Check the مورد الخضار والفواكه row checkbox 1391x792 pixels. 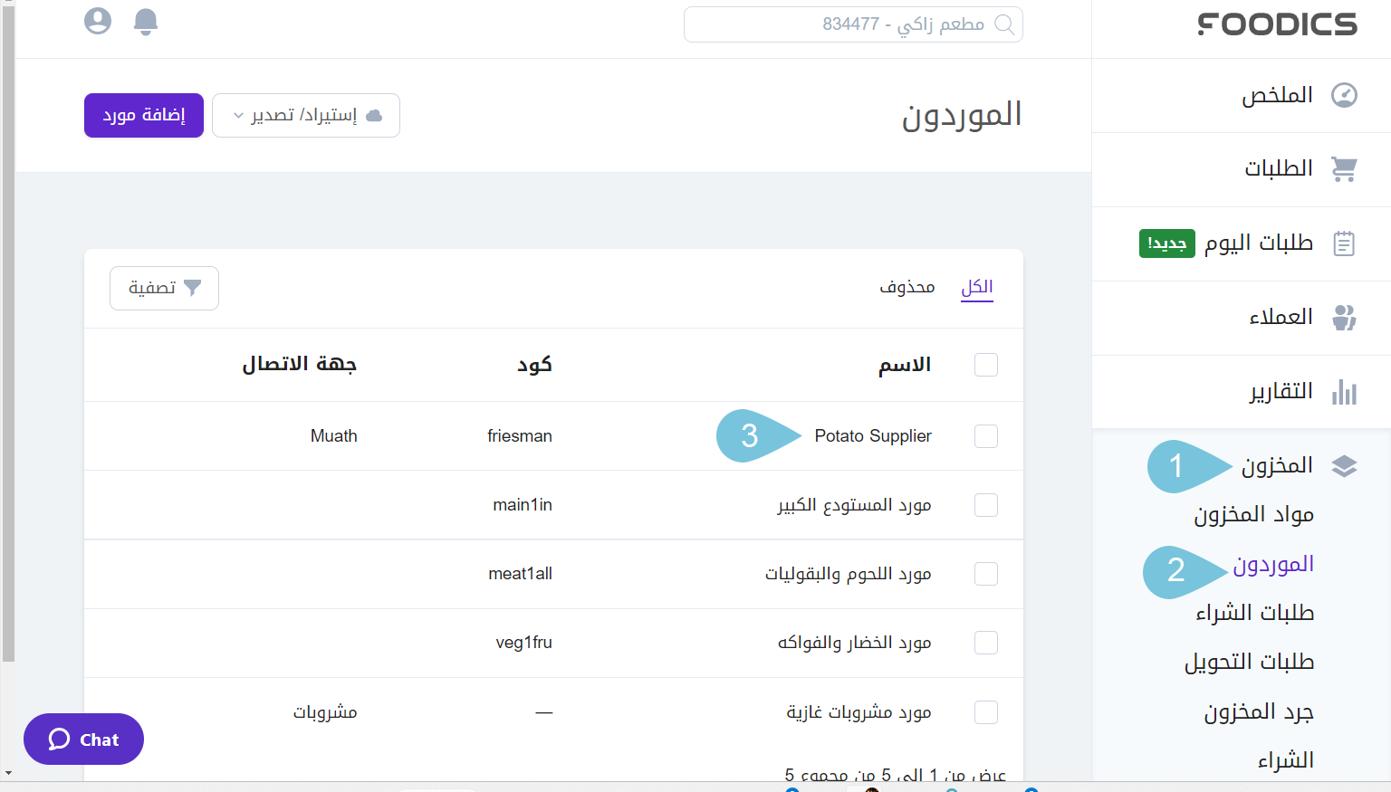985,643
